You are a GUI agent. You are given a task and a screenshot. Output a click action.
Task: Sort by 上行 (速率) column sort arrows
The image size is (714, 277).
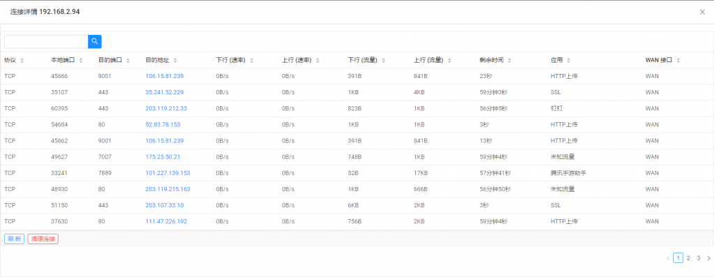(318, 61)
